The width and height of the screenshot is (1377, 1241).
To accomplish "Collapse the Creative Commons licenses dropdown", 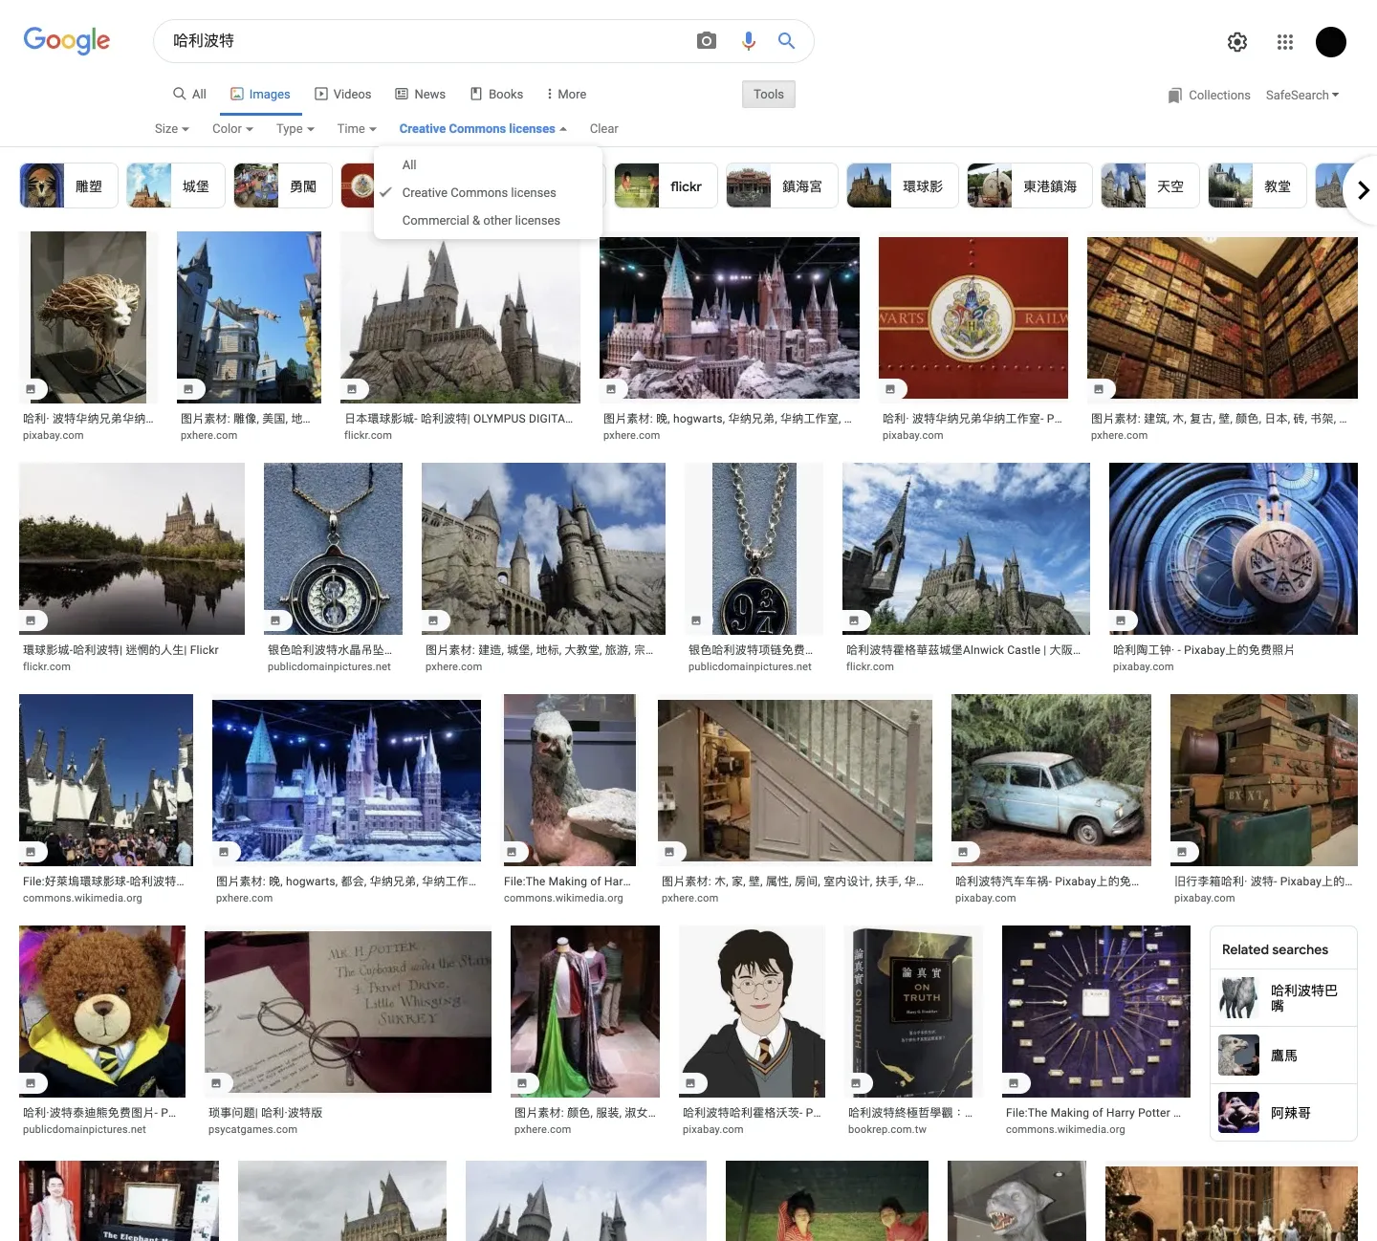I will click(483, 129).
